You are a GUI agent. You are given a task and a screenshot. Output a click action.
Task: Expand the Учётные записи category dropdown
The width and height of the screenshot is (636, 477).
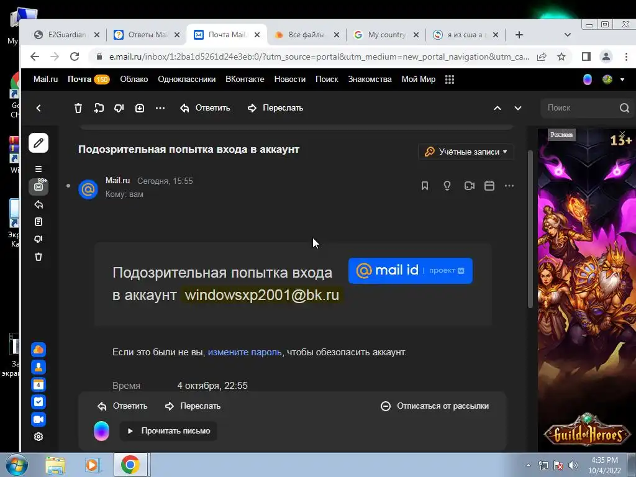[x=466, y=152]
